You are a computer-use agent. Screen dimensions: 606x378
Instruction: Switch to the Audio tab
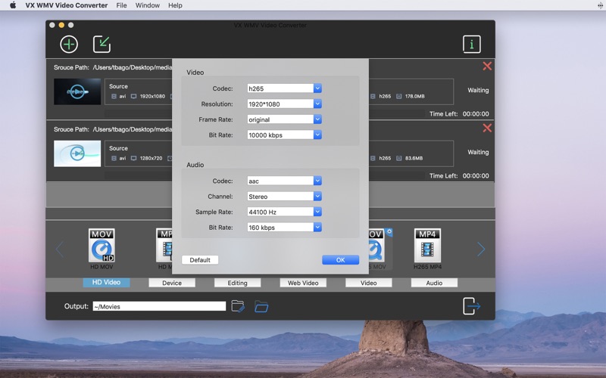(x=434, y=283)
